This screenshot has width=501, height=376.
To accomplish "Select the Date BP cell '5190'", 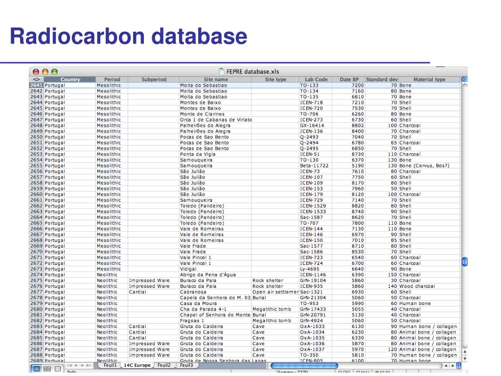I will point(349,165).
